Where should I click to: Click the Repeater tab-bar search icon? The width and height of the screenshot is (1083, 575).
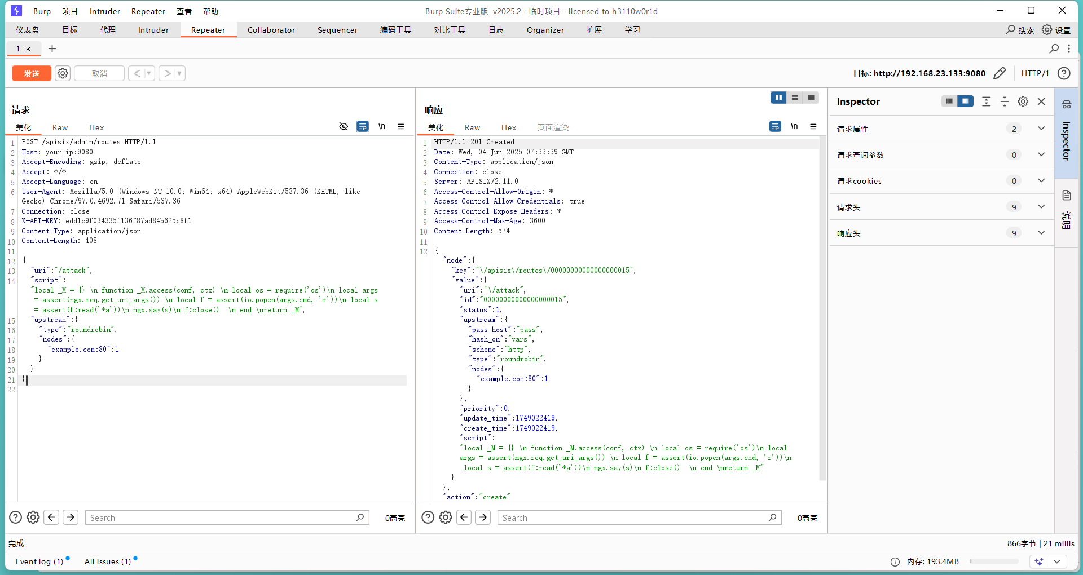point(1054,48)
